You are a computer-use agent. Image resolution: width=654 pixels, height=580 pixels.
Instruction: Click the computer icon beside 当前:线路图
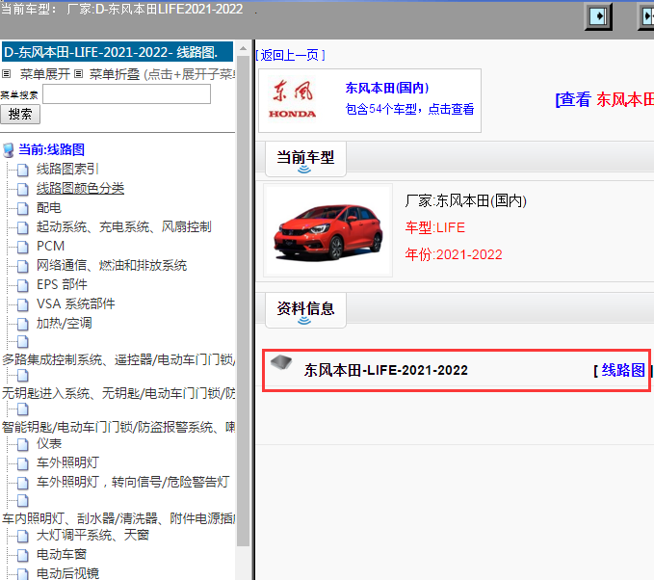tap(8, 150)
